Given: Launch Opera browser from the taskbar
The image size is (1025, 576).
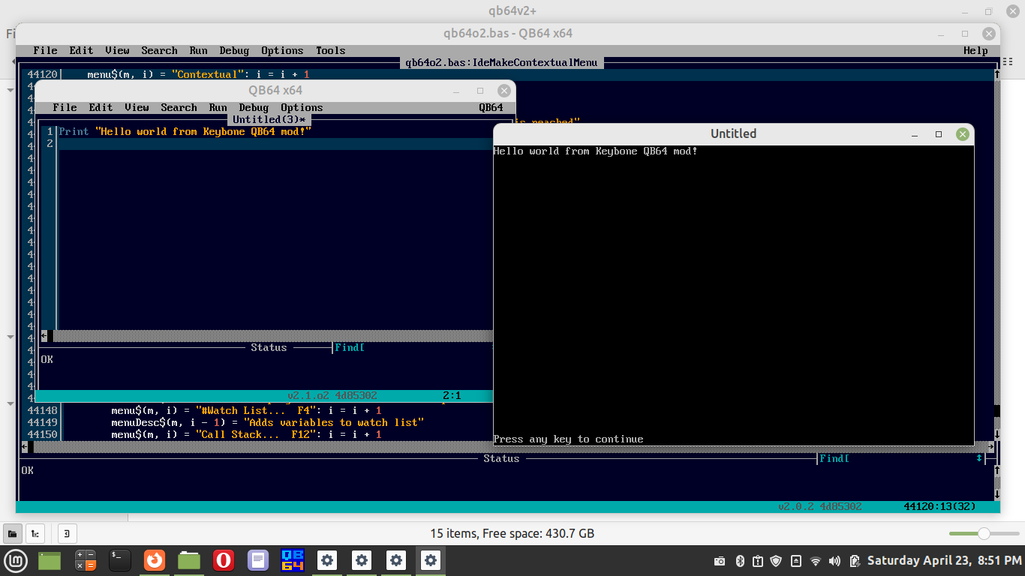Looking at the screenshot, I should (224, 560).
